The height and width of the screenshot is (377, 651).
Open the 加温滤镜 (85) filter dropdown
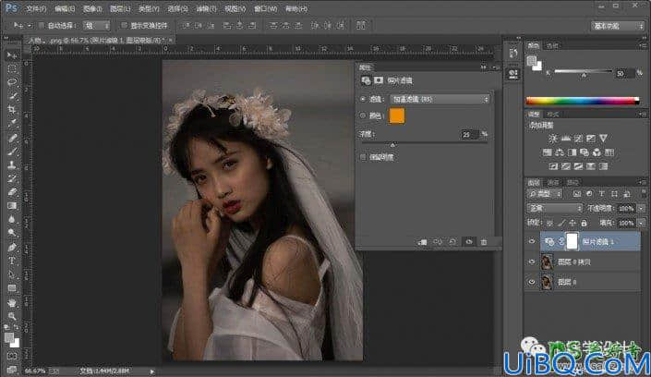[440, 100]
